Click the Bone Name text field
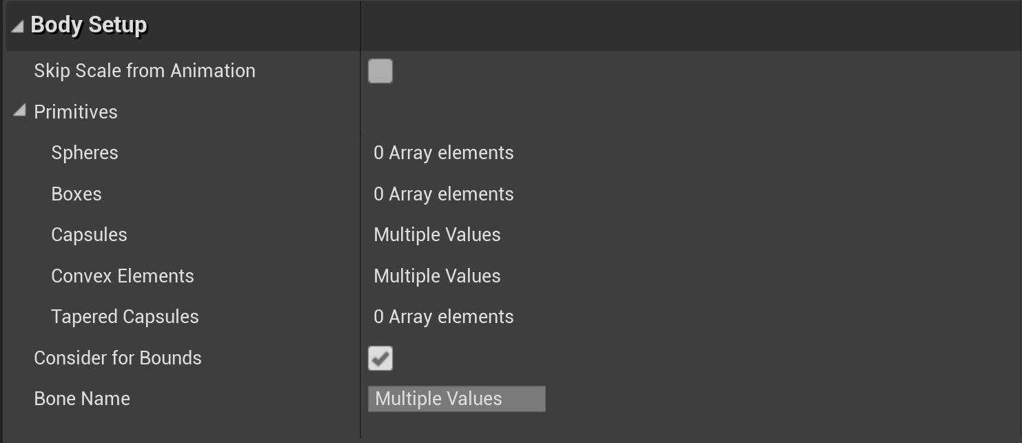 click(x=456, y=399)
